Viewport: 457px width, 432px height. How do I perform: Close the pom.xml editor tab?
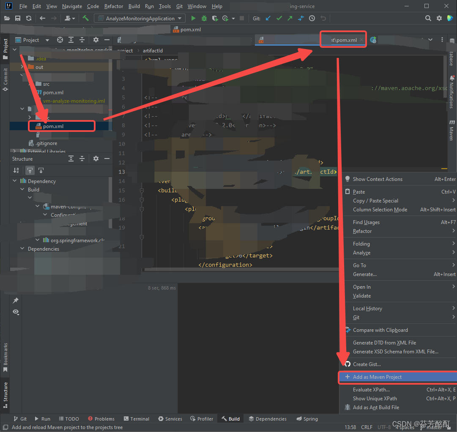[361, 40]
